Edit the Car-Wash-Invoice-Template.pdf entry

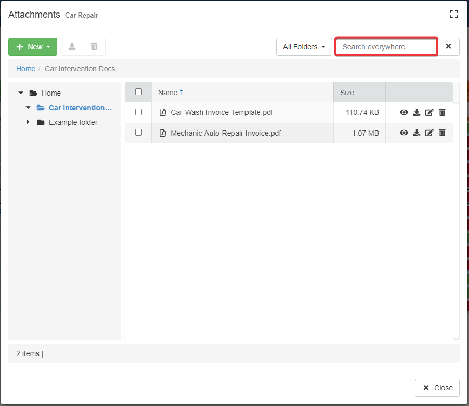coord(429,112)
